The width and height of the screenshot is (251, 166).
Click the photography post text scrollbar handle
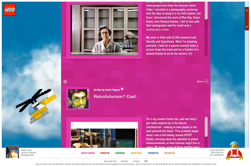pos(206,10)
